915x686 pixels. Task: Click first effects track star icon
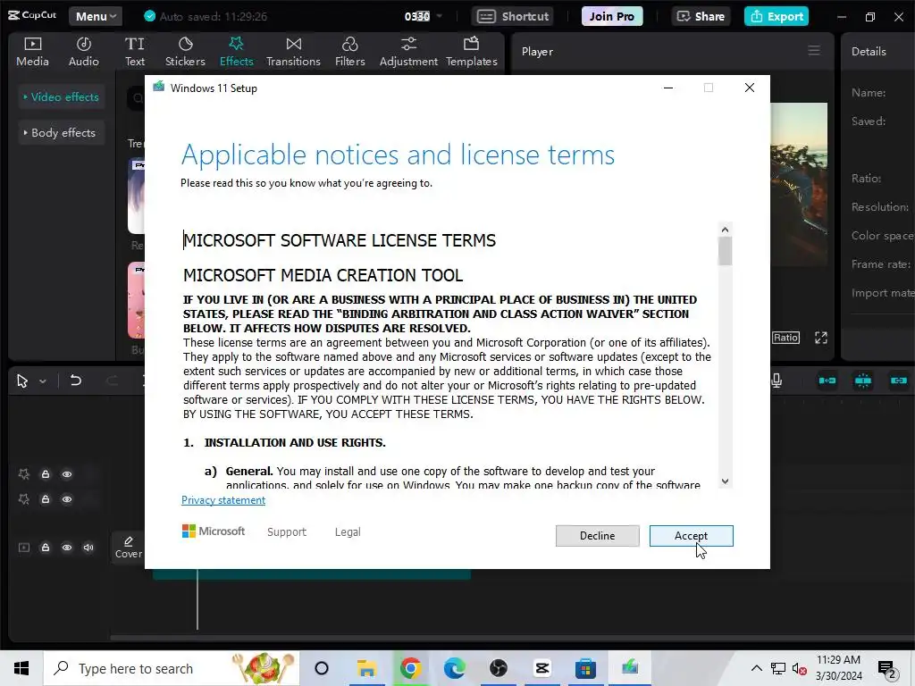click(x=24, y=474)
